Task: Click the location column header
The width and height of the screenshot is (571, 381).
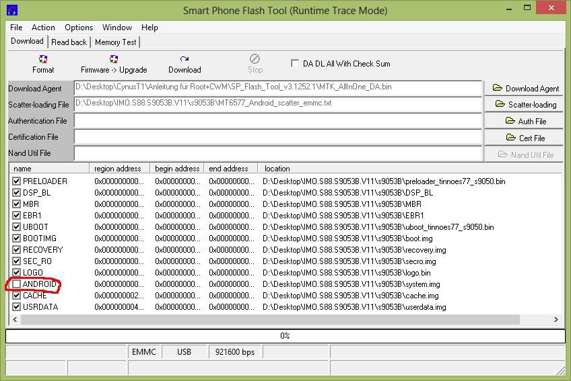Action: click(410, 168)
